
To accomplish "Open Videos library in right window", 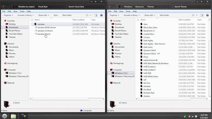I will pos(118,57).
